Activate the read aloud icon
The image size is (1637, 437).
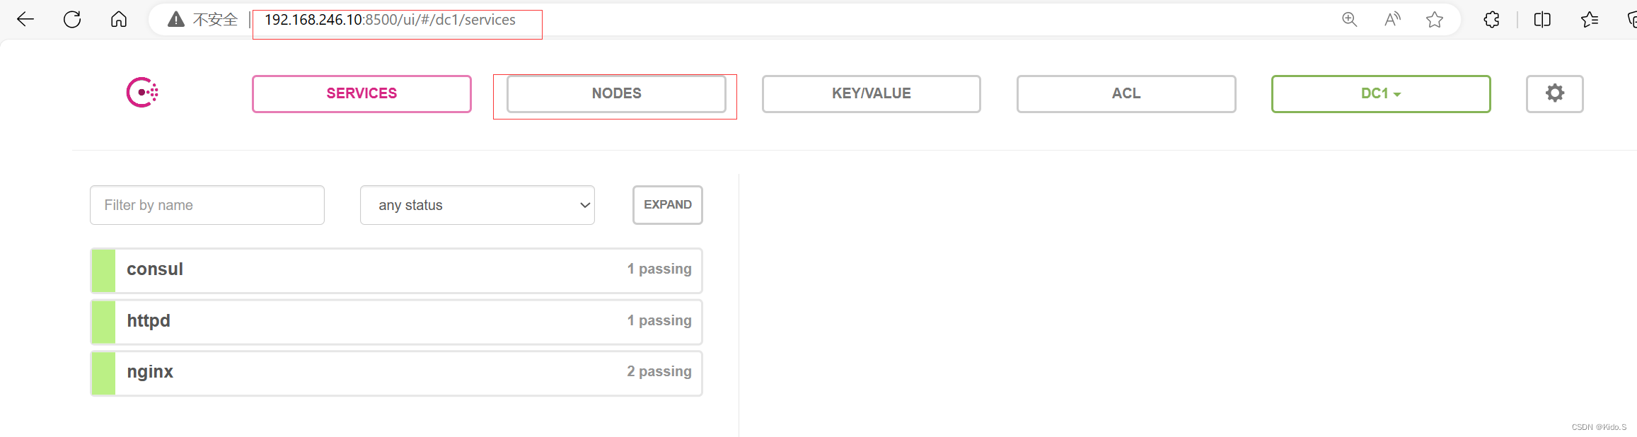coord(1392,20)
